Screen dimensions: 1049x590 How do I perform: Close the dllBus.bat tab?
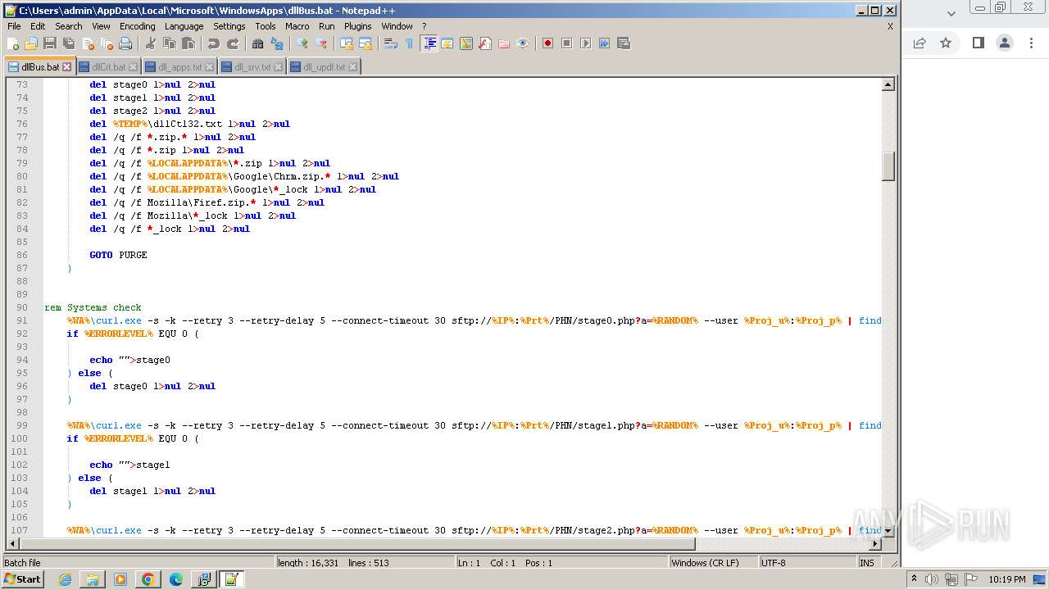[x=67, y=67]
